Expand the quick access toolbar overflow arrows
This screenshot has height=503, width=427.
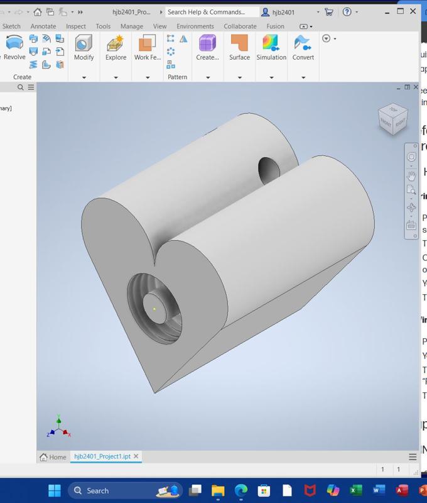tap(80, 12)
